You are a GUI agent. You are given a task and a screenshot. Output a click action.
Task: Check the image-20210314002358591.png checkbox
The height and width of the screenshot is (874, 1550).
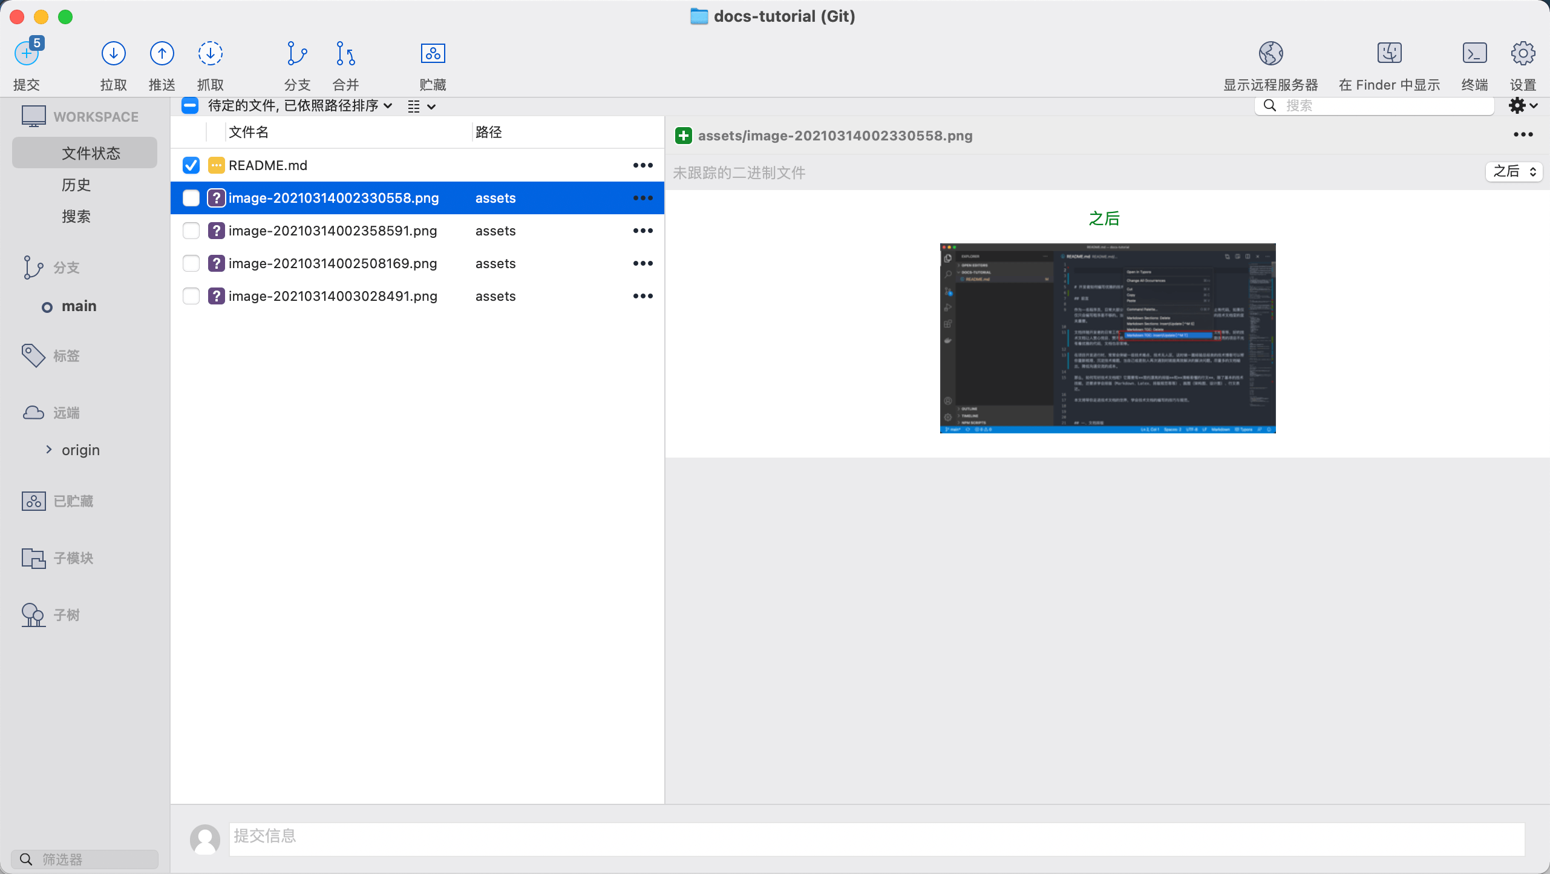pos(191,231)
